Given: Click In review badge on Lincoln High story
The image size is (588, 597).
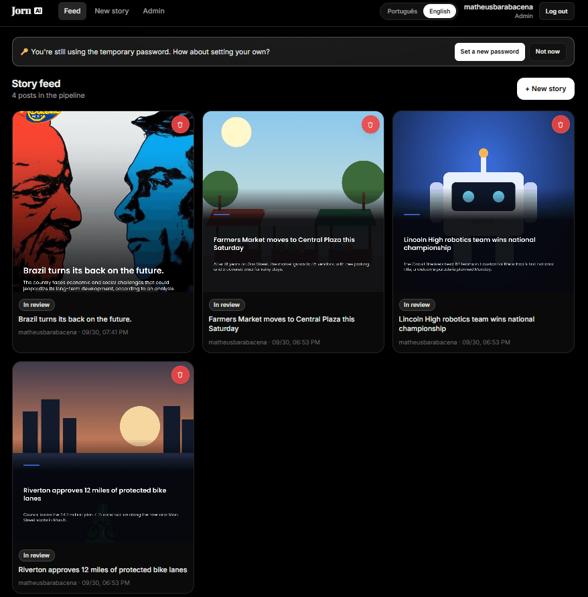Looking at the screenshot, I should pyautogui.click(x=417, y=305).
